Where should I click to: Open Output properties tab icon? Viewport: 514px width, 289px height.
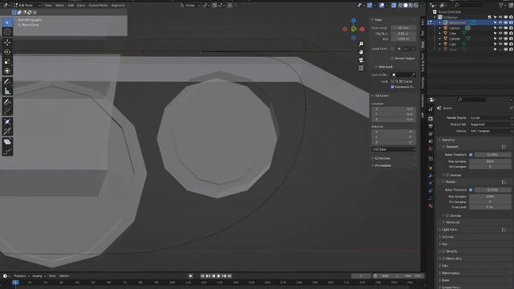[x=430, y=126]
